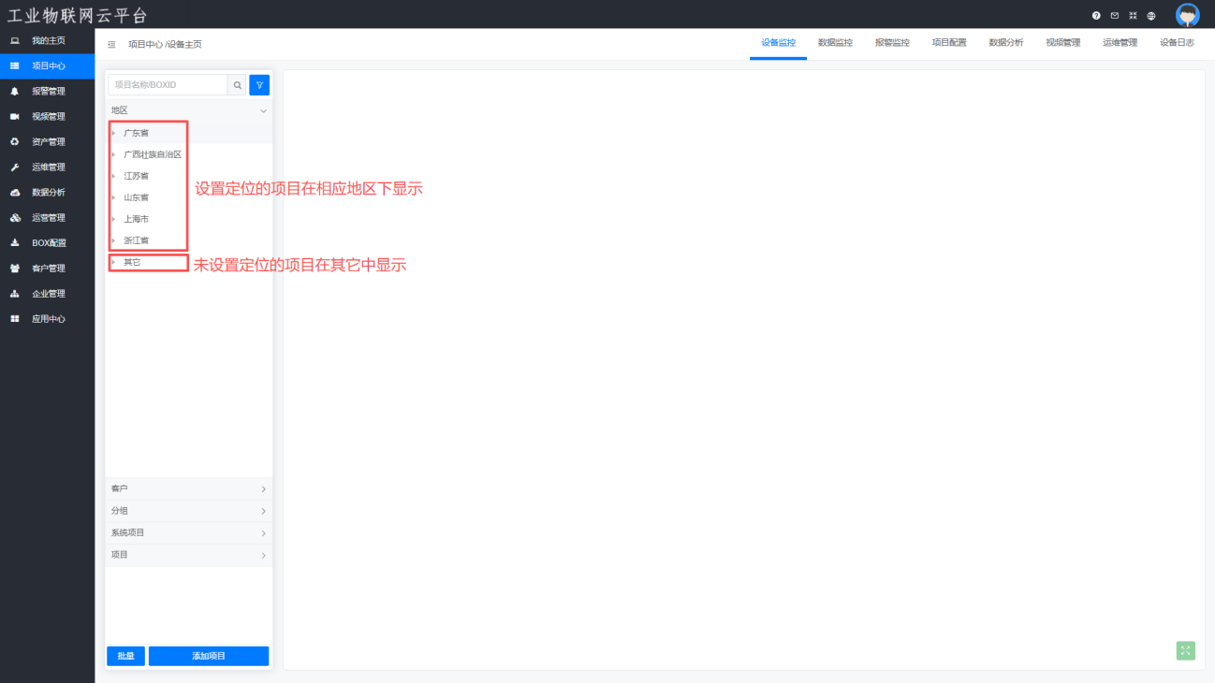Toggle the sidebar collapse hamburger icon
The image size is (1215, 683).
111,44
